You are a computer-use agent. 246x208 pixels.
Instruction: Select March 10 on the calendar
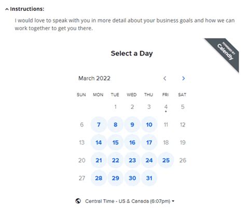(149, 124)
